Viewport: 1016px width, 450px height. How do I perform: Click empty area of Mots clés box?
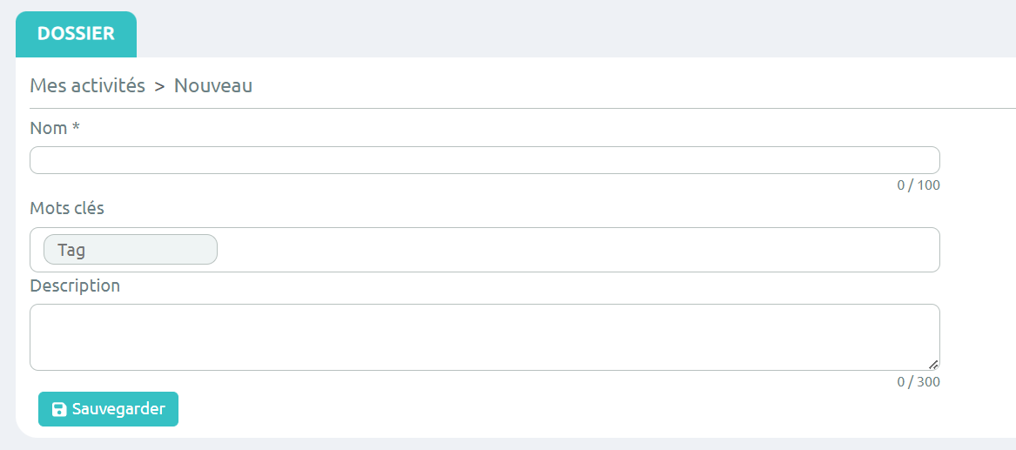click(x=576, y=250)
